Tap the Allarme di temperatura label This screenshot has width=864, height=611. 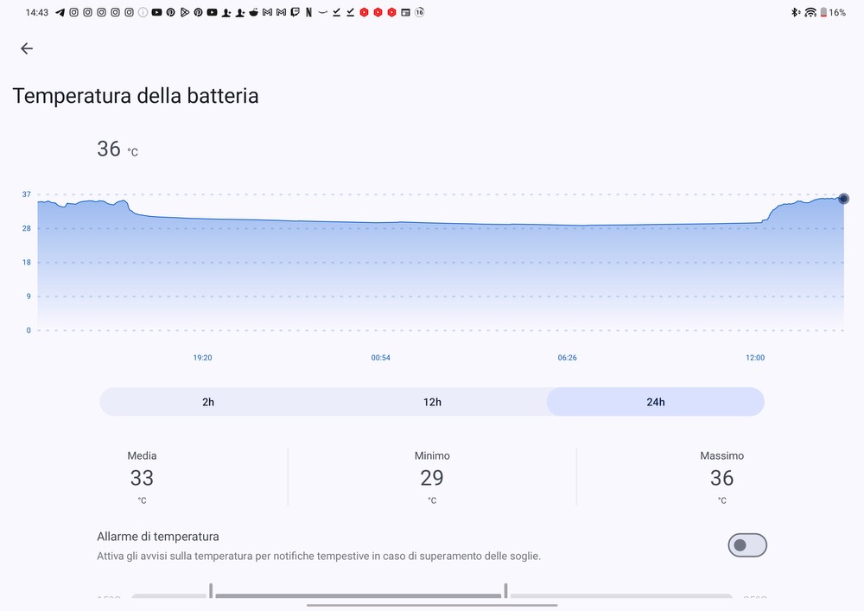(158, 536)
